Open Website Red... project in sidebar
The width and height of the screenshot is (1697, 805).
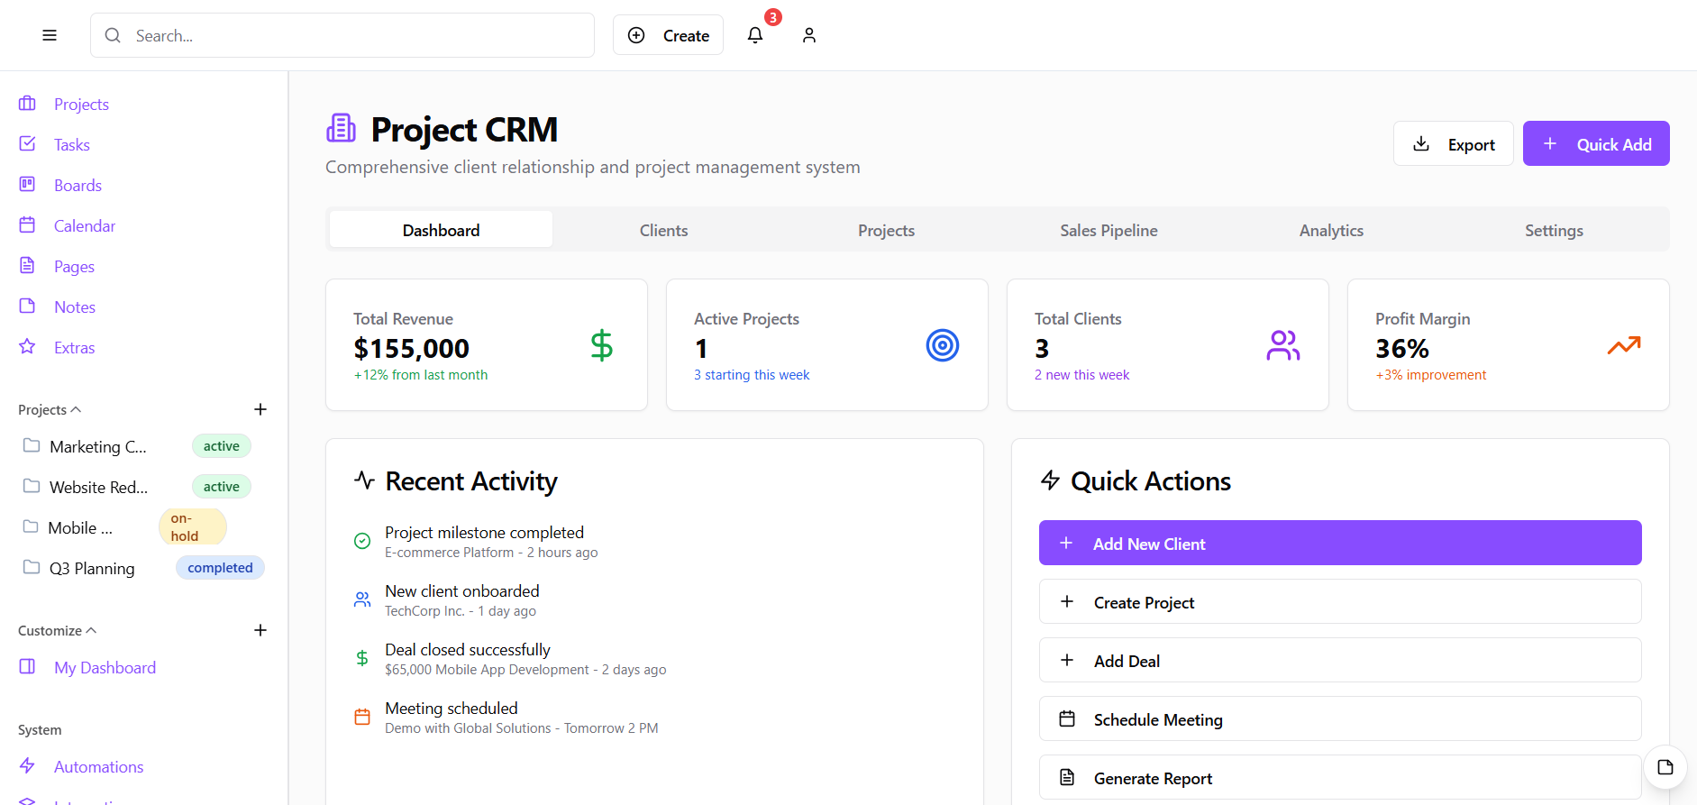[x=98, y=487]
